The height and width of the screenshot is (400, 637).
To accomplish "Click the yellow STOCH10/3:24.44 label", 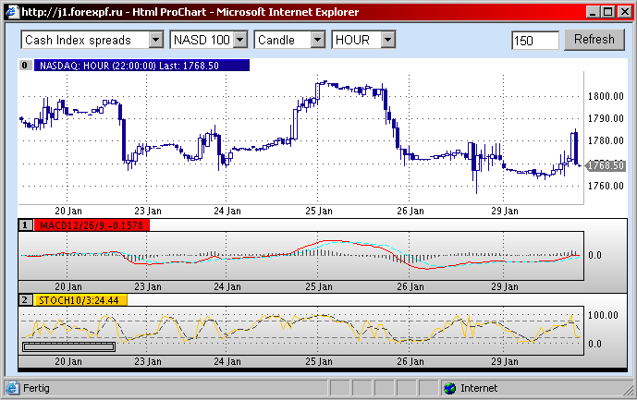I will [80, 300].
